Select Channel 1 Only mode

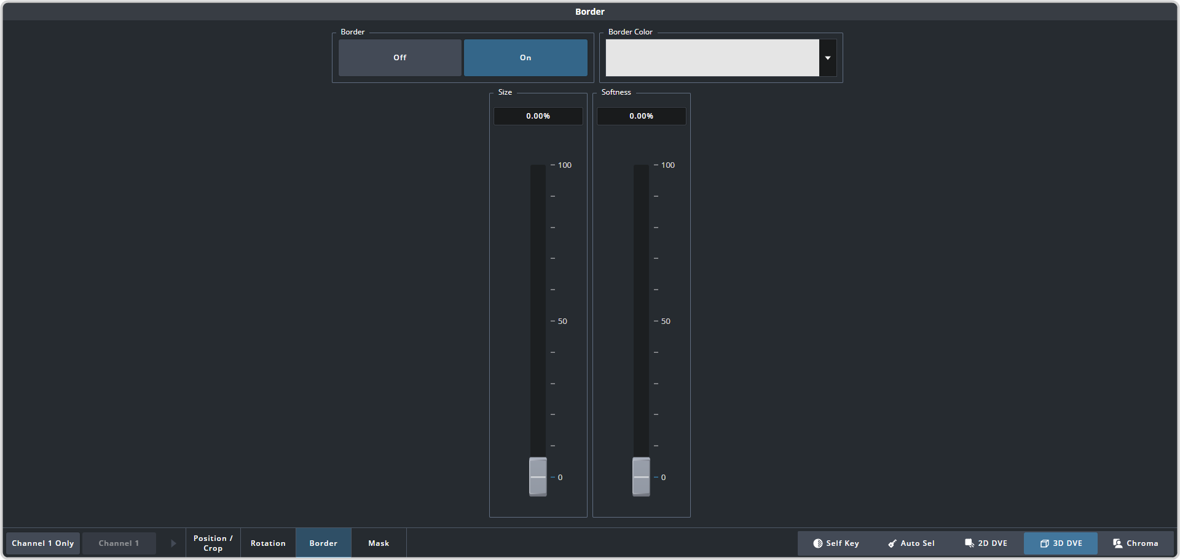click(43, 543)
